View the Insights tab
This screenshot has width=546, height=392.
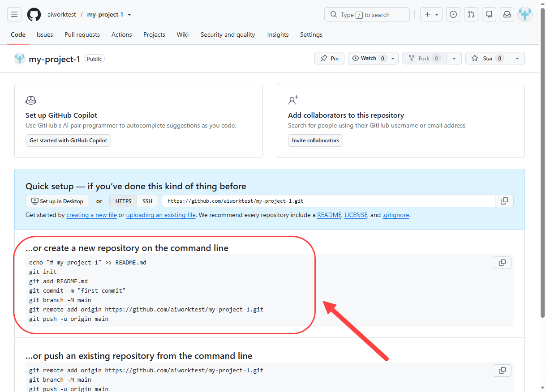point(278,34)
